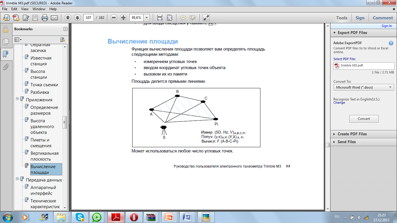Click the Select PDF File link

344,59
